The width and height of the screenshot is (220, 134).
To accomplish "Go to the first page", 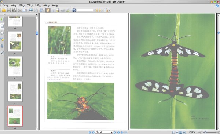I will click(90, 132).
